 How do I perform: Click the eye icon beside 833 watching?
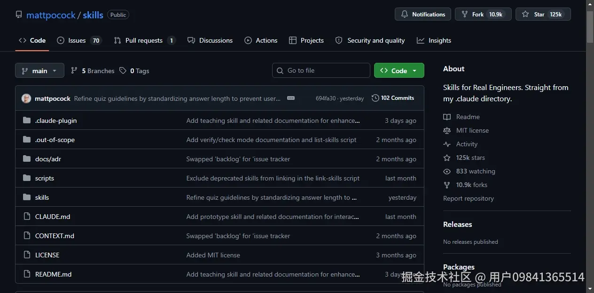point(447,171)
